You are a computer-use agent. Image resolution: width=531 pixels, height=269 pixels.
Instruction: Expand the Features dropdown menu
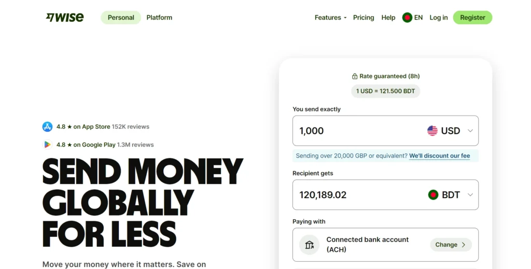330,18
